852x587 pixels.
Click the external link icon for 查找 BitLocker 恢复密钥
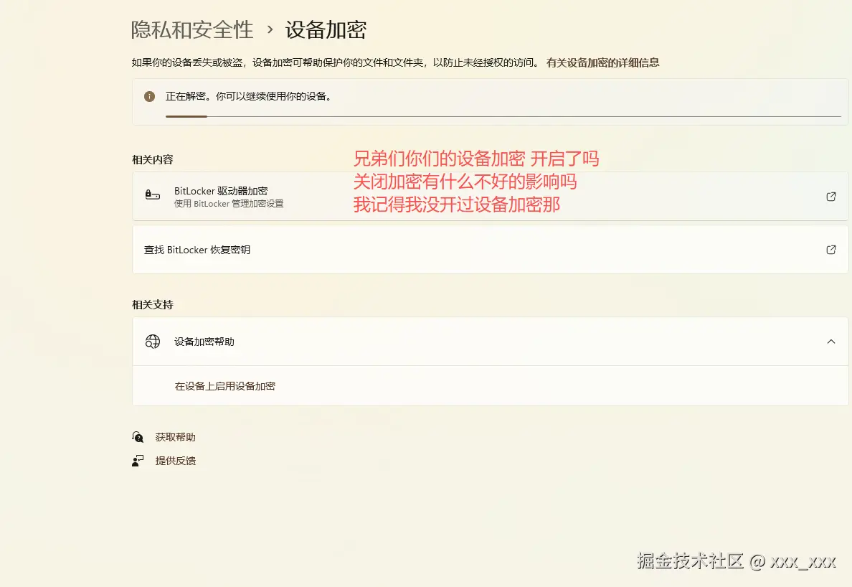[x=830, y=249]
